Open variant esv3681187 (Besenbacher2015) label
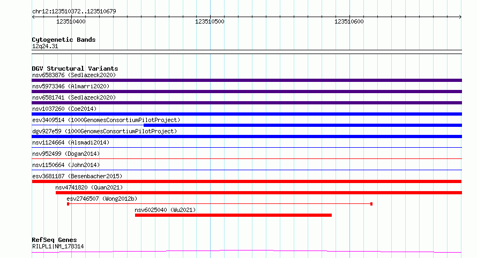 point(77,176)
